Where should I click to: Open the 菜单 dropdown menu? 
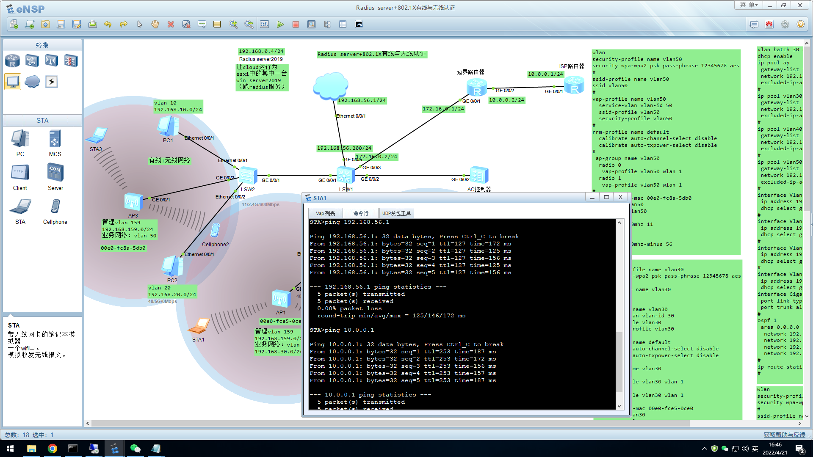coord(749,6)
